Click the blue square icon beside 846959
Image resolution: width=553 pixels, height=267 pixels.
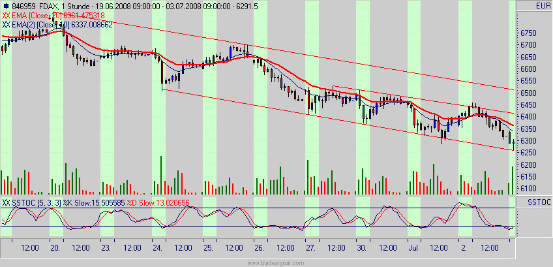click(x=7, y=6)
